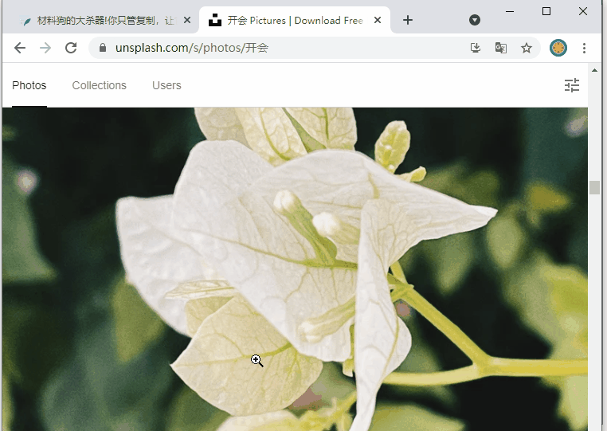Maximize the Chrome window
Viewport: 607px width, 431px height.
click(x=546, y=12)
